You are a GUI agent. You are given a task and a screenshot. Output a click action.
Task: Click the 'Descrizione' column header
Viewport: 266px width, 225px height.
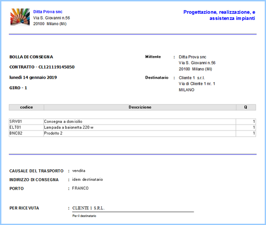coord(140,107)
